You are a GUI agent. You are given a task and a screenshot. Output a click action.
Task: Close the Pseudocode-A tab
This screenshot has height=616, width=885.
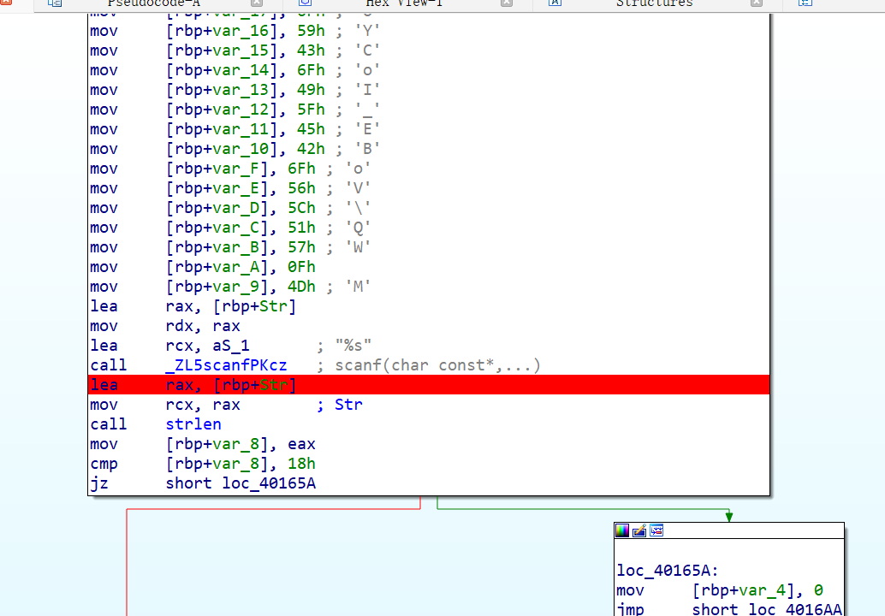(x=255, y=3)
